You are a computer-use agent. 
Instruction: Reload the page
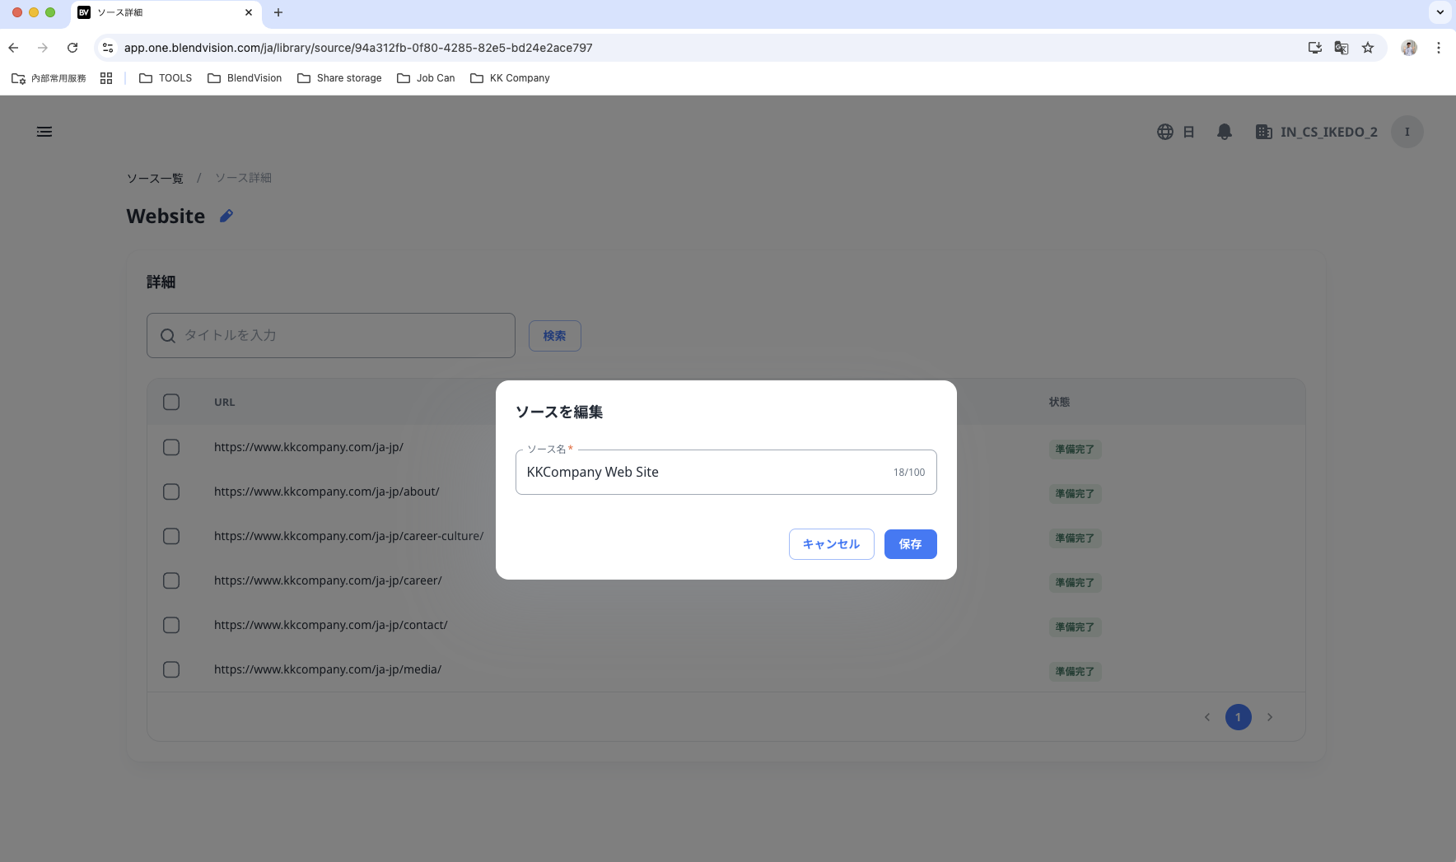[72, 48]
